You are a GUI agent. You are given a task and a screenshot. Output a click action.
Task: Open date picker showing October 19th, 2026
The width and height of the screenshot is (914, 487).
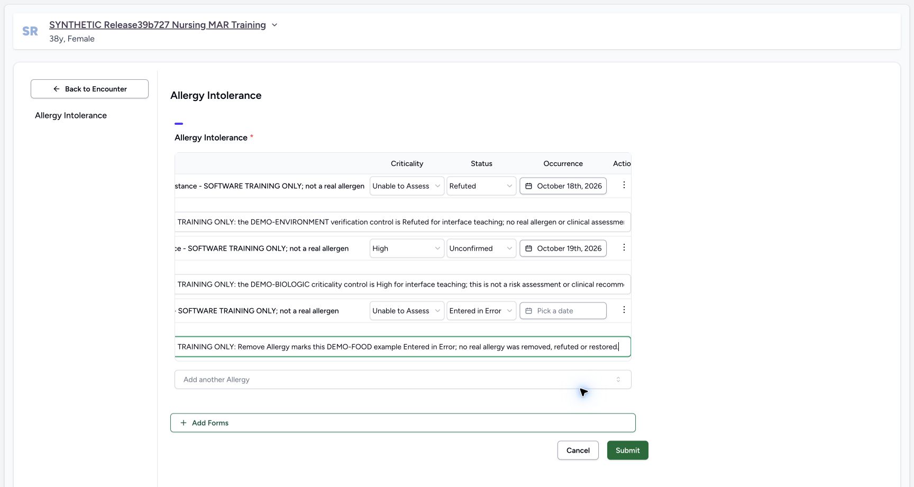(x=563, y=249)
